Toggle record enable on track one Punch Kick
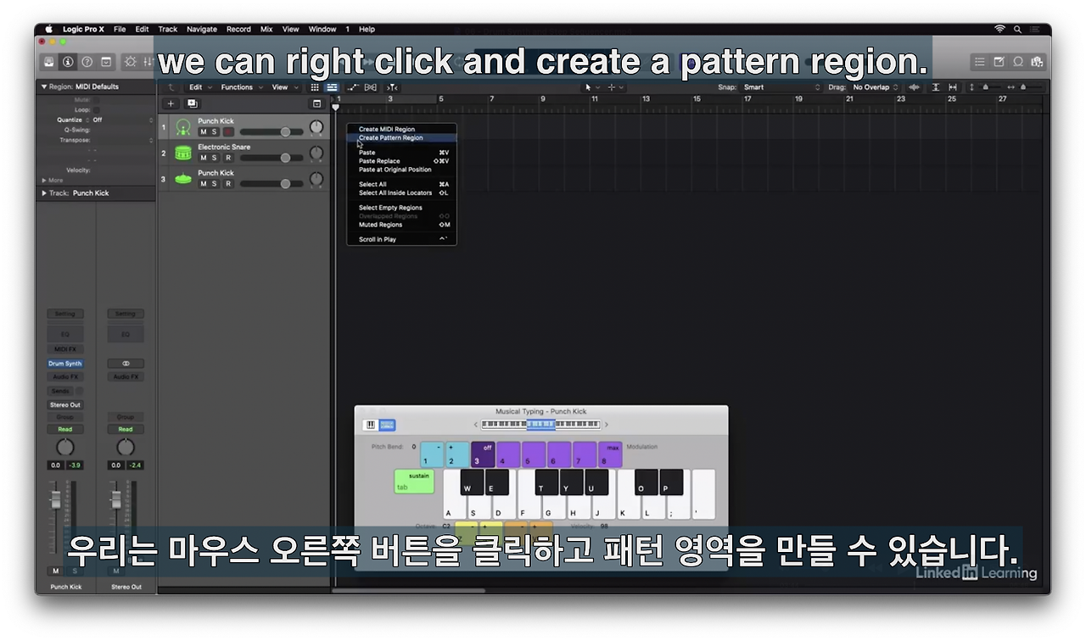The height and width of the screenshot is (641, 1086). click(x=228, y=131)
